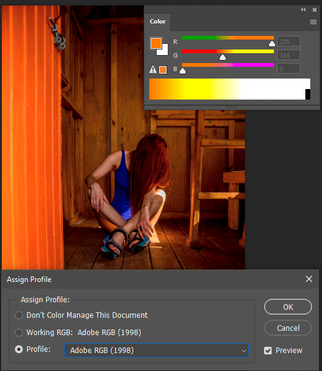Click the out-of-gamut warning triangle
The image size is (322, 371).
pos(153,69)
